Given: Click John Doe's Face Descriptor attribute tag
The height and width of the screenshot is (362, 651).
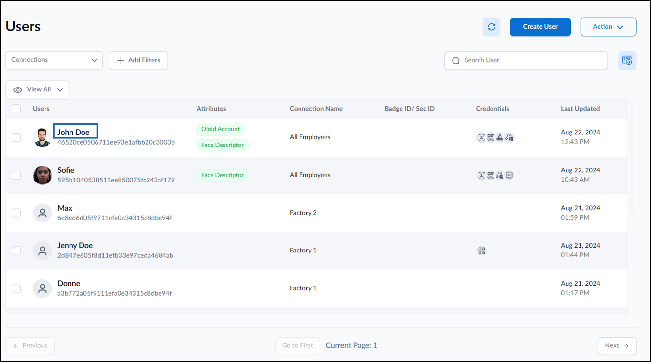Looking at the screenshot, I should (223, 145).
